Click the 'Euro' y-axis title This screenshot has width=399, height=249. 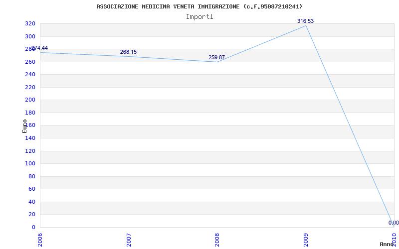click(x=24, y=126)
